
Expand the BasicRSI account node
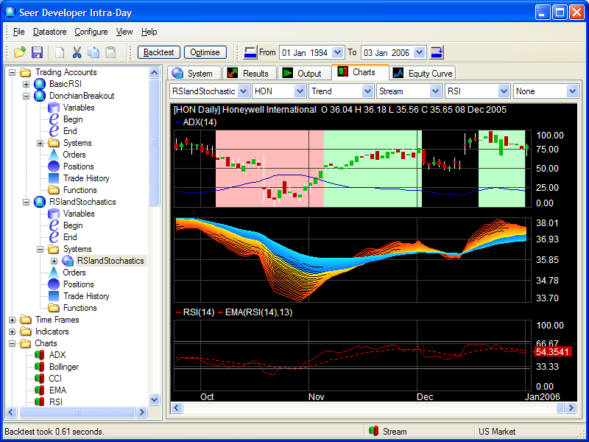point(27,84)
